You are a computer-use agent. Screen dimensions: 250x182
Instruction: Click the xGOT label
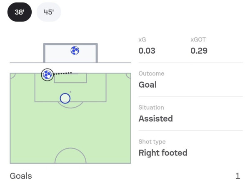pos(198,40)
